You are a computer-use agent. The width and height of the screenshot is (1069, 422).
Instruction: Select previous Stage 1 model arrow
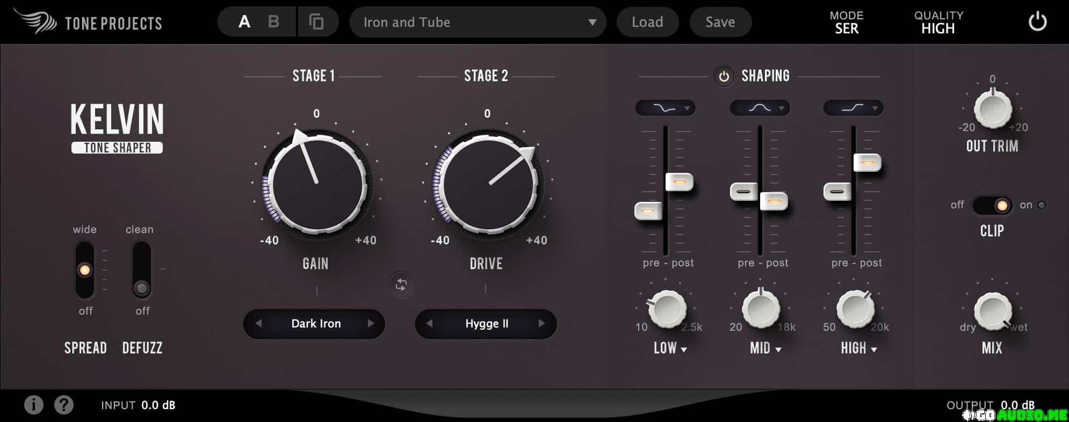[x=258, y=323]
